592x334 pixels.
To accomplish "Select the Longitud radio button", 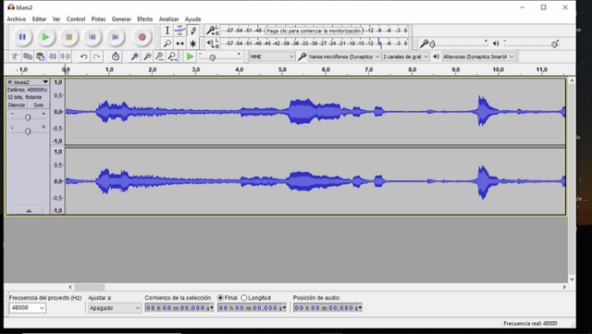I will coord(244,298).
